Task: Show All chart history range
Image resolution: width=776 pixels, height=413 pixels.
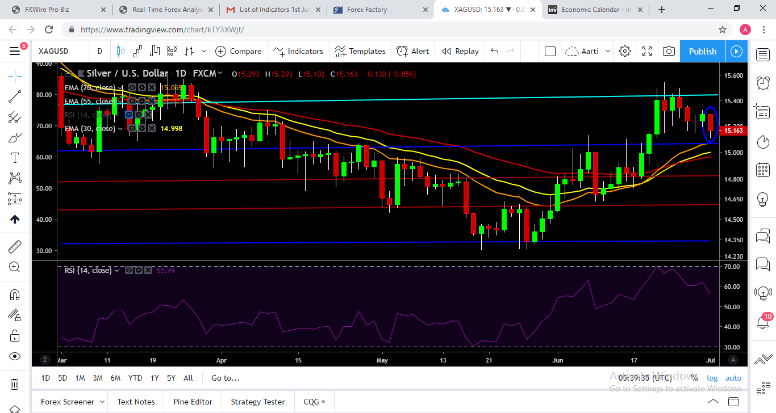Action: point(188,378)
